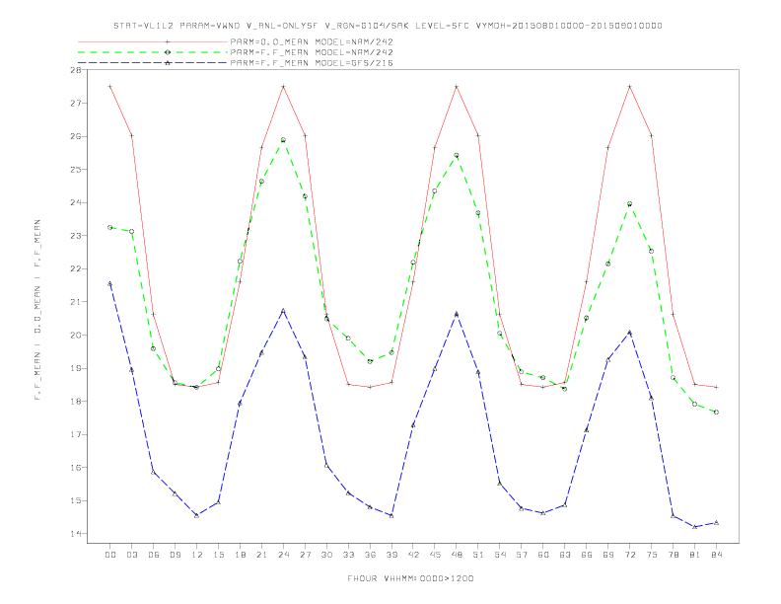Click y-axis tick label 28

click(76, 70)
